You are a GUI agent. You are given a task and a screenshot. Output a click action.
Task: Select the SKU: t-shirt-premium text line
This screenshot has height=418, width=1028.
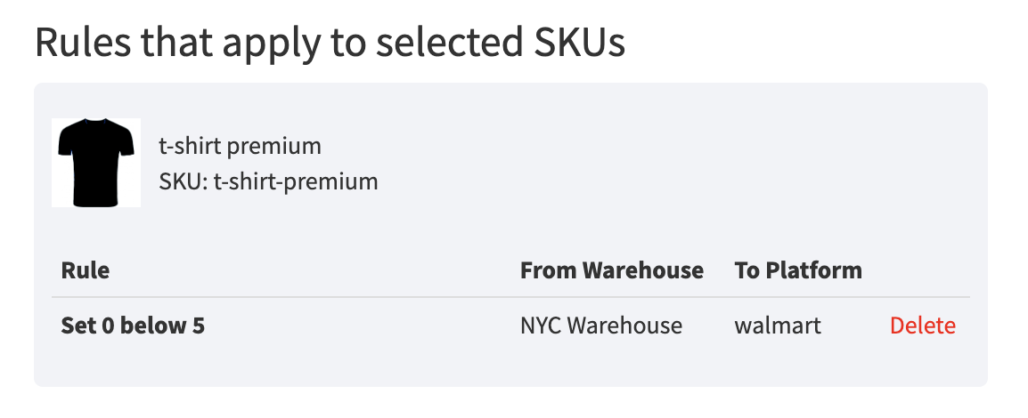click(x=268, y=181)
